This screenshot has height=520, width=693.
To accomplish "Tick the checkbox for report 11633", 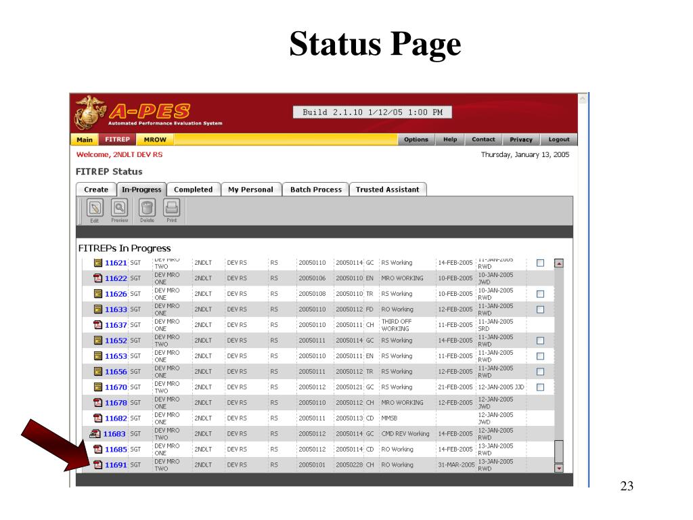I will click(540, 309).
